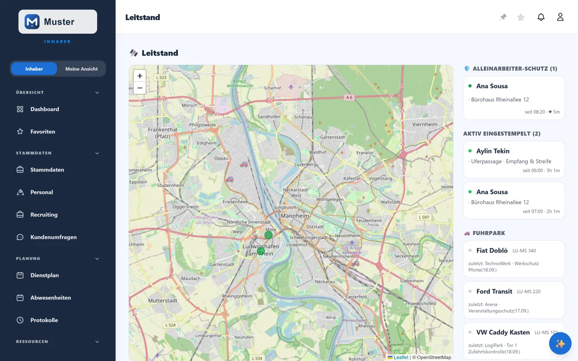Mark page as favorite with the header star
578x361 pixels.
(x=521, y=17)
